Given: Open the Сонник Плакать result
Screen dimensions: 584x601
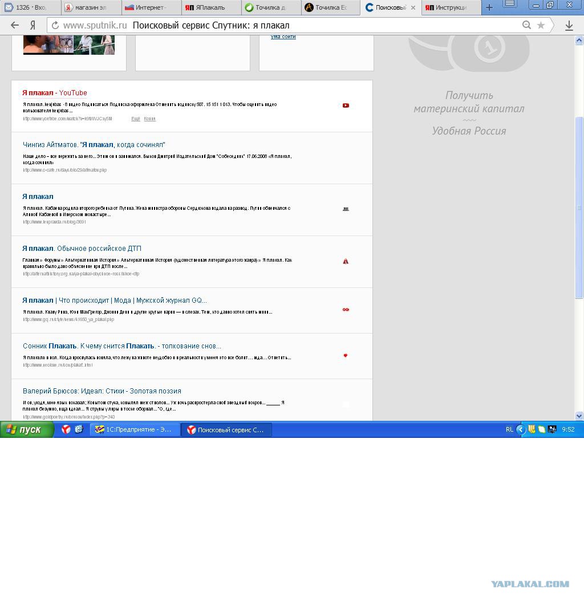Looking at the screenshot, I should click(x=122, y=346).
